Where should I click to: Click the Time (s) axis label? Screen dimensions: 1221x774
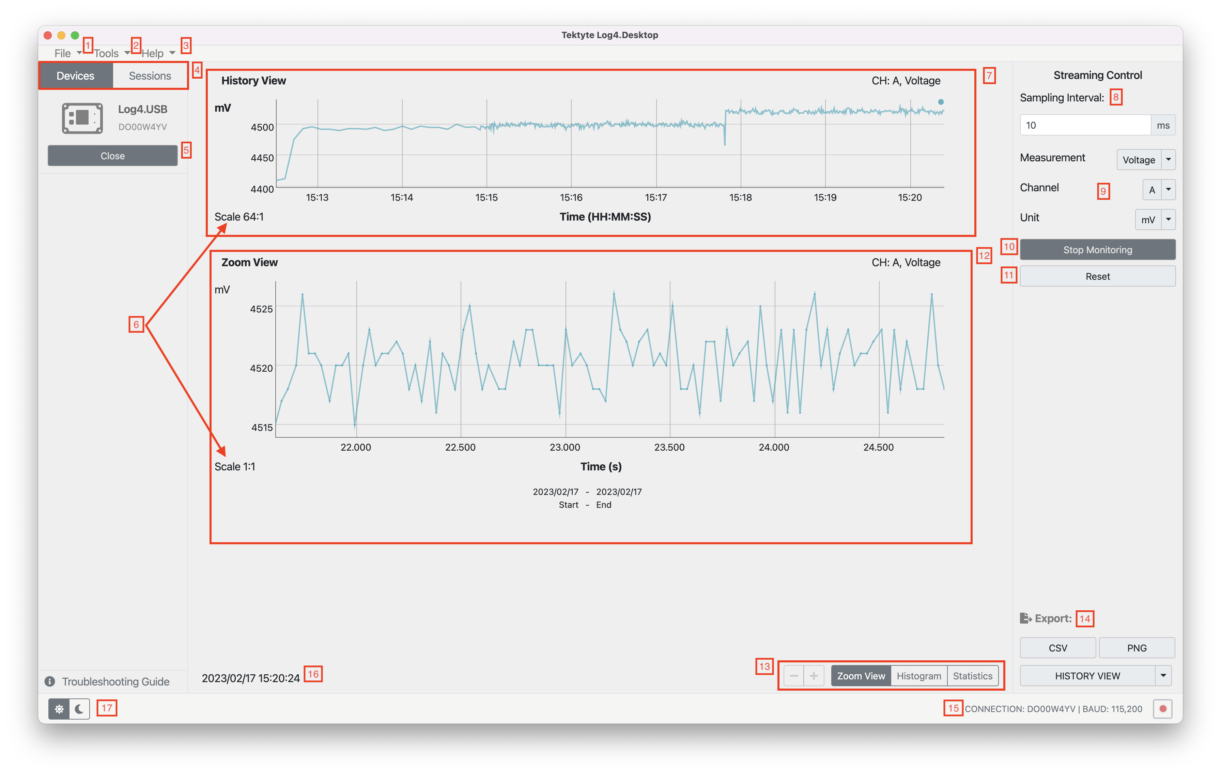[601, 467]
